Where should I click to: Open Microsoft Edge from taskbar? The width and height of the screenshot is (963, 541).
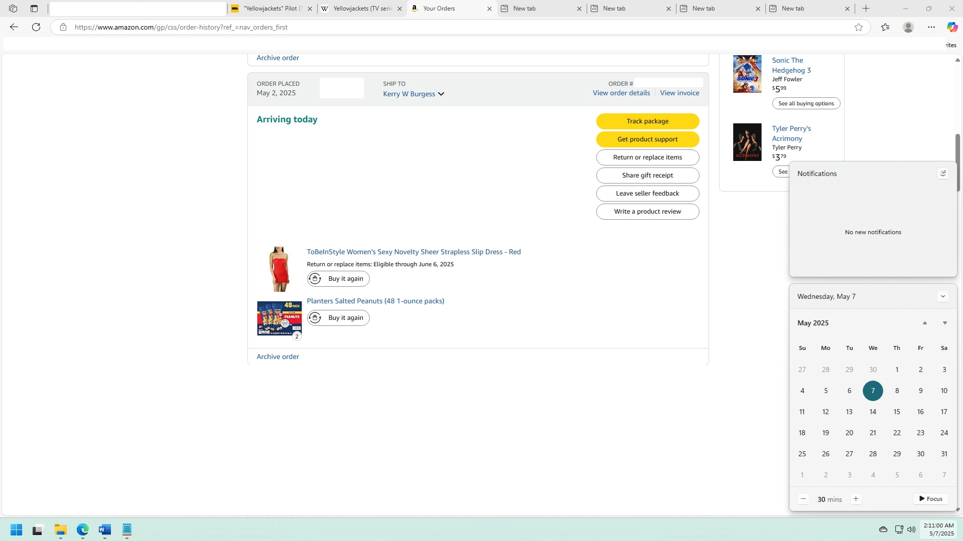point(83,529)
